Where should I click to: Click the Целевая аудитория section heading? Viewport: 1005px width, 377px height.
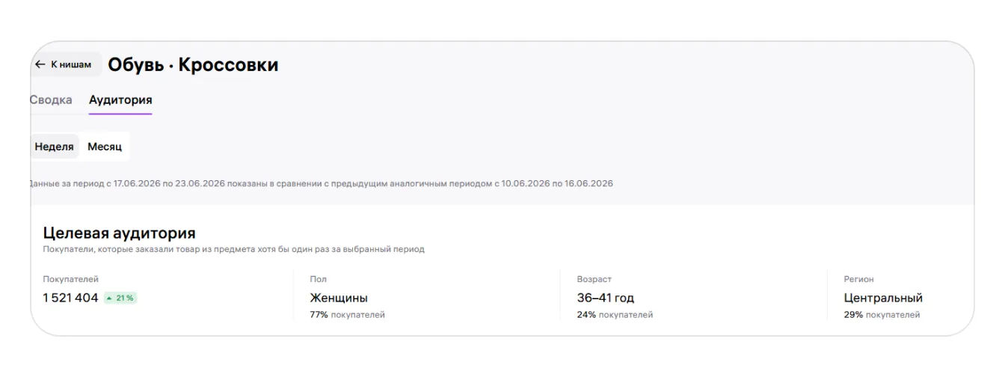pos(120,233)
